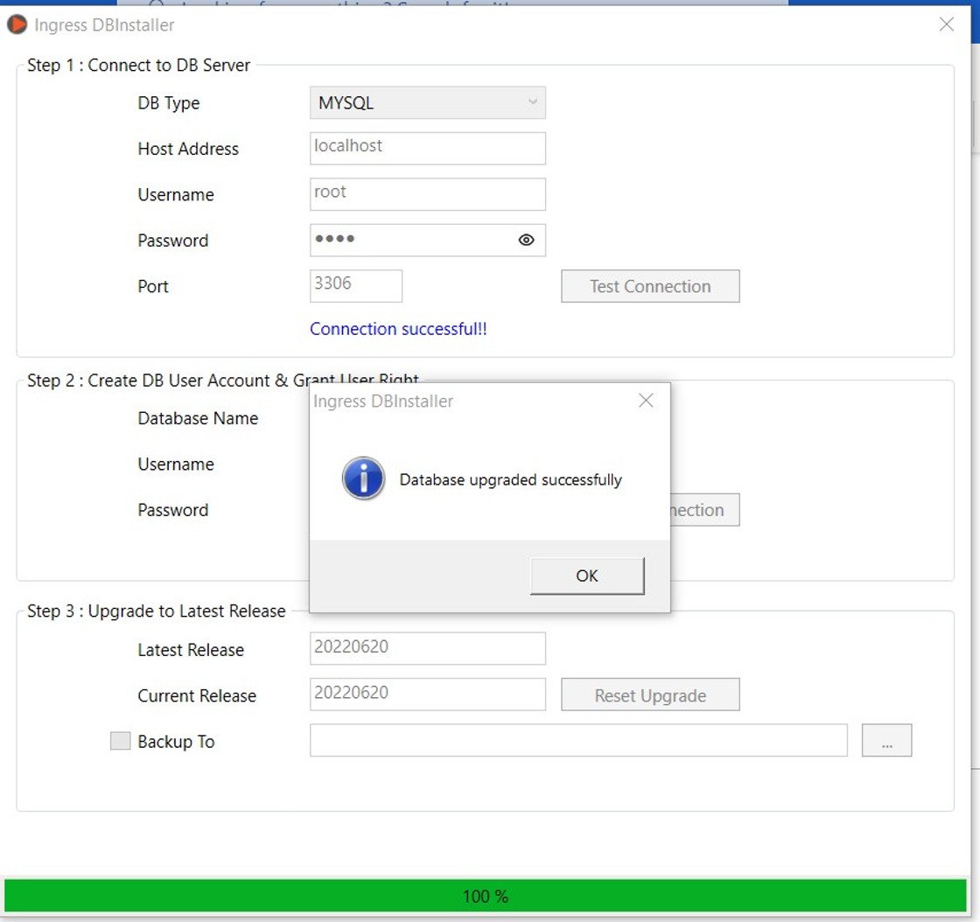Click the DB Type label
980x922 pixels.
[169, 103]
